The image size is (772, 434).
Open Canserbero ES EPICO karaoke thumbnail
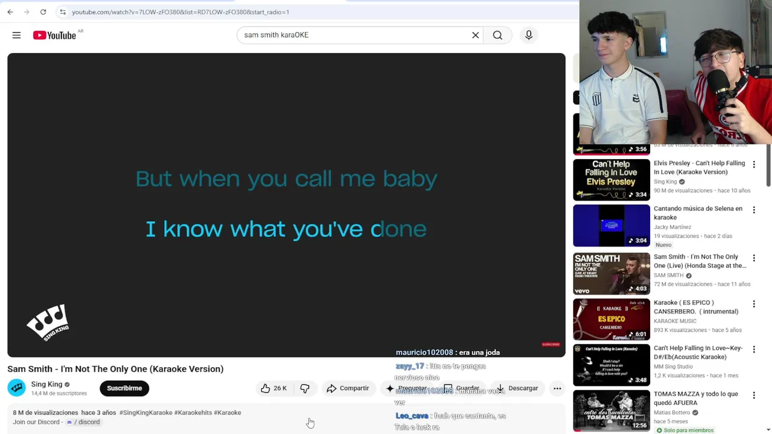(x=612, y=319)
